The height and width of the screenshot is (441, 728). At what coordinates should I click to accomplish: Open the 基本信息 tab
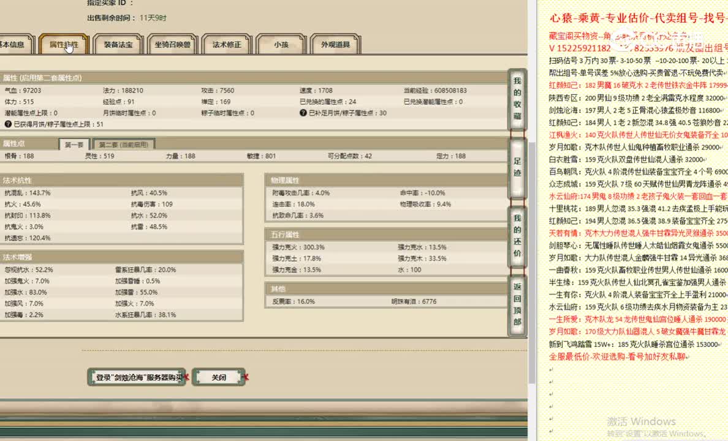tap(15, 45)
